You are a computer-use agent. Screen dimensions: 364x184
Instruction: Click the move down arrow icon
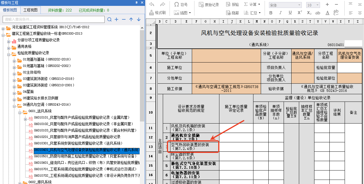click(x=139, y=19)
